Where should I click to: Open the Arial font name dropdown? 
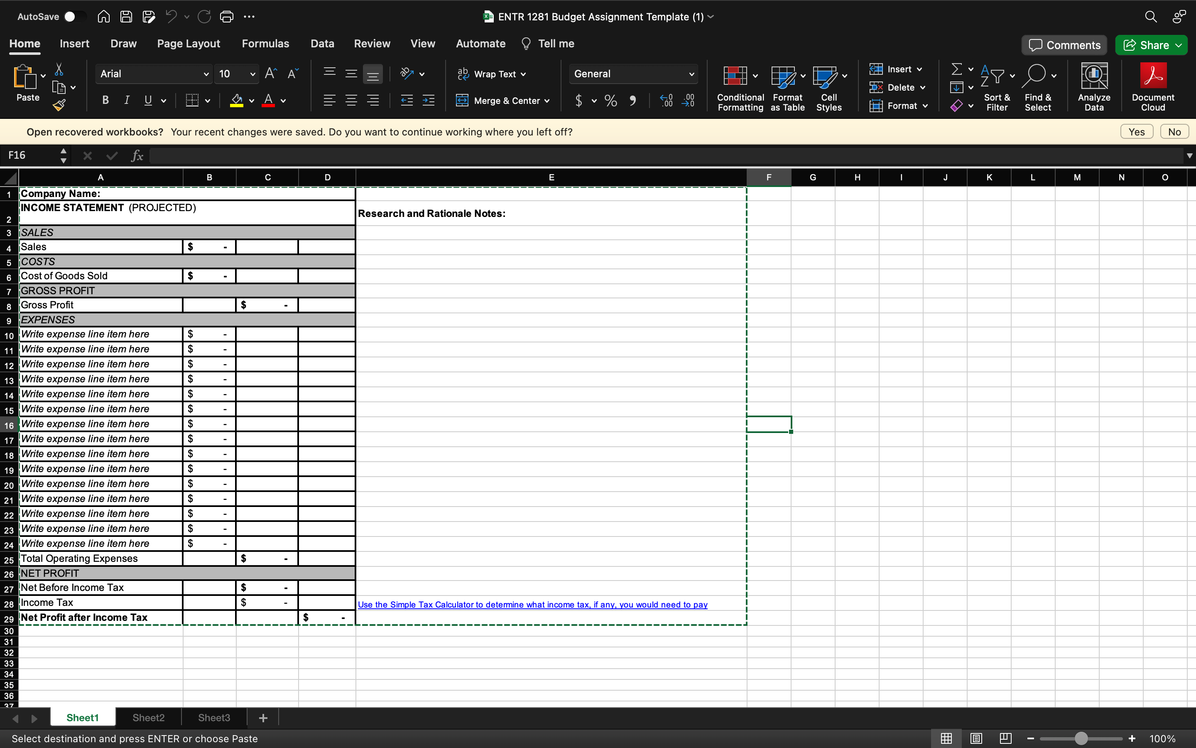pos(206,74)
